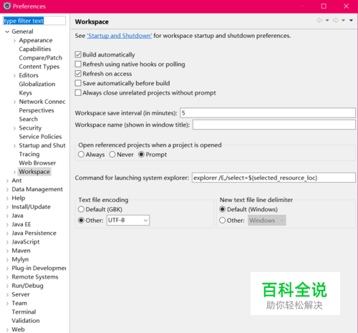This screenshot has width=358, height=333.
Task: Select the Workspace tree item
Action: coord(34,172)
